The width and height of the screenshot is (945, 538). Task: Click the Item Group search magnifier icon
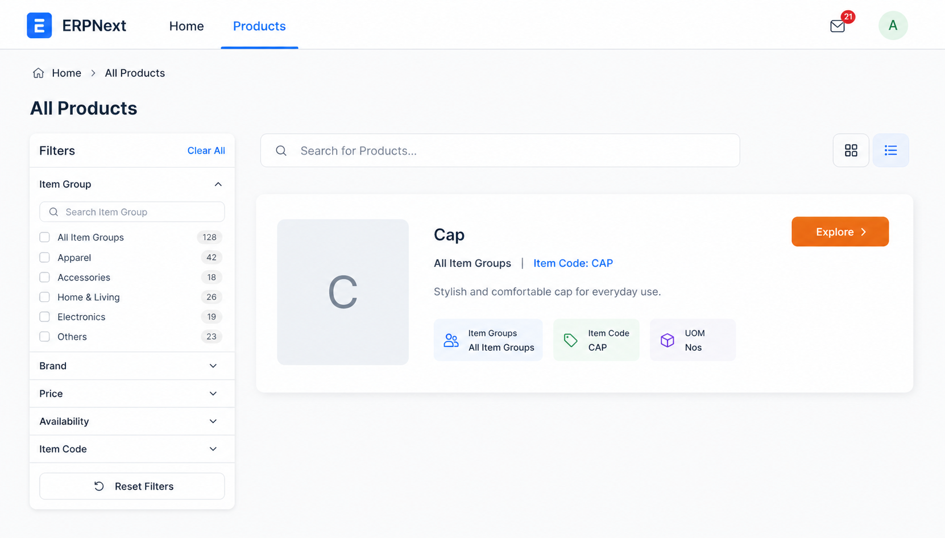(53, 212)
